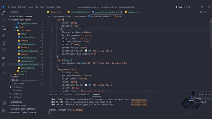This screenshot has height=119, width=212.
Task: Expand SonarLint Connected Mode section
Action: pyautogui.click(x=26, y=112)
